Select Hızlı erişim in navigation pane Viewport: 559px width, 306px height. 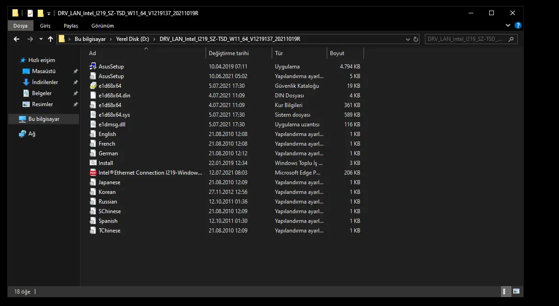(x=42, y=60)
